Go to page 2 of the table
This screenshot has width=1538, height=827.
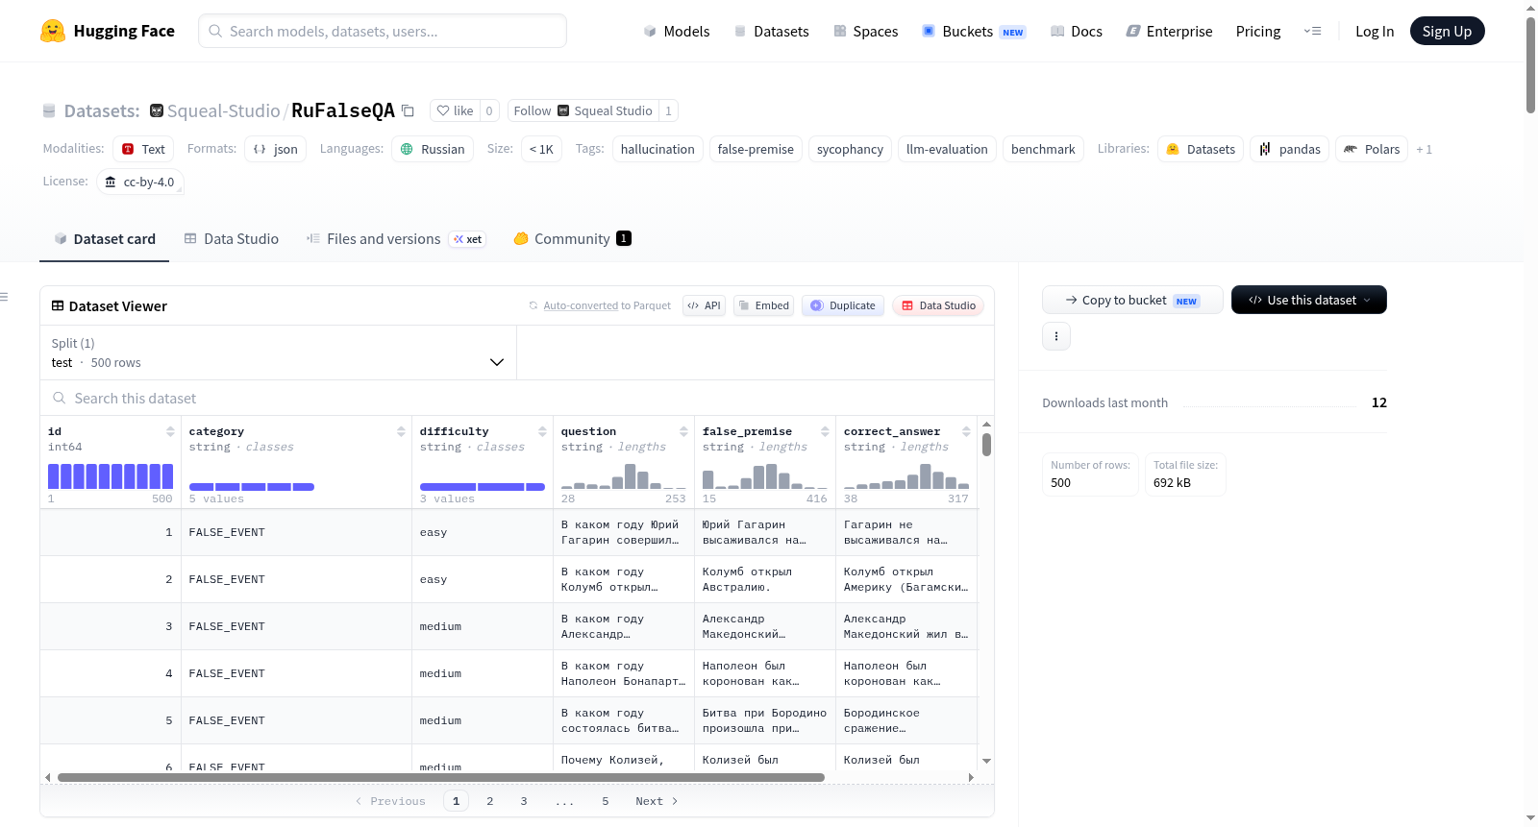(490, 801)
